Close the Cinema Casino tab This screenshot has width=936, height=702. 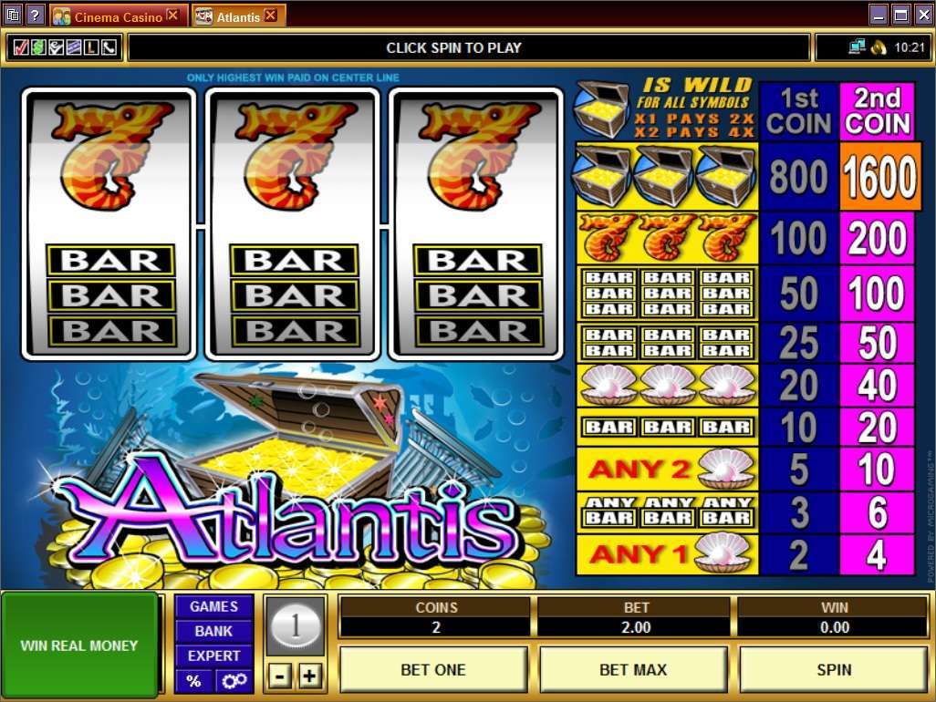(x=172, y=15)
